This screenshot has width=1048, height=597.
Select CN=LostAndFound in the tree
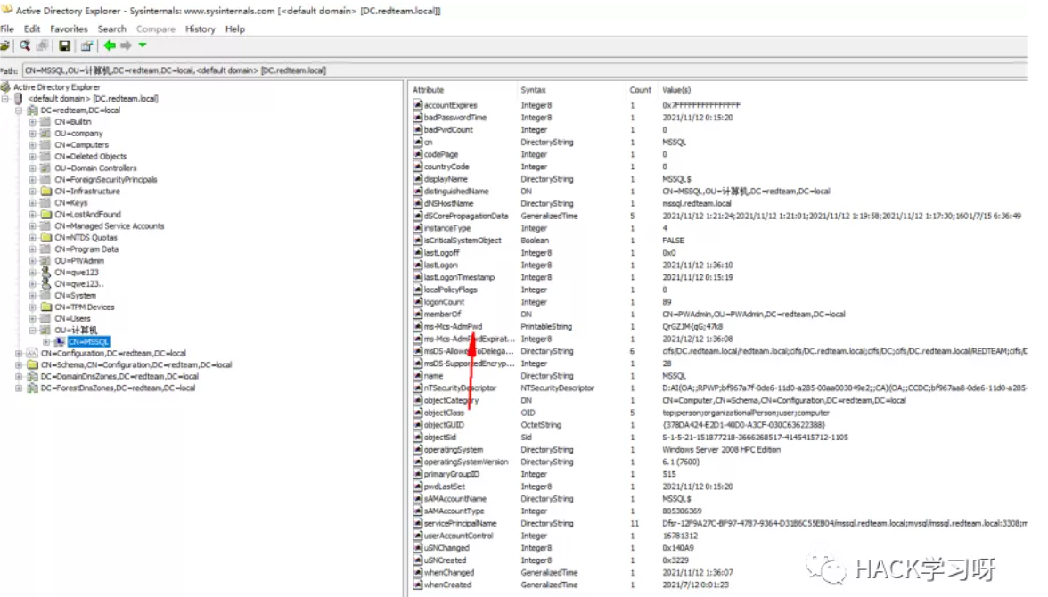(x=87, y=214)
